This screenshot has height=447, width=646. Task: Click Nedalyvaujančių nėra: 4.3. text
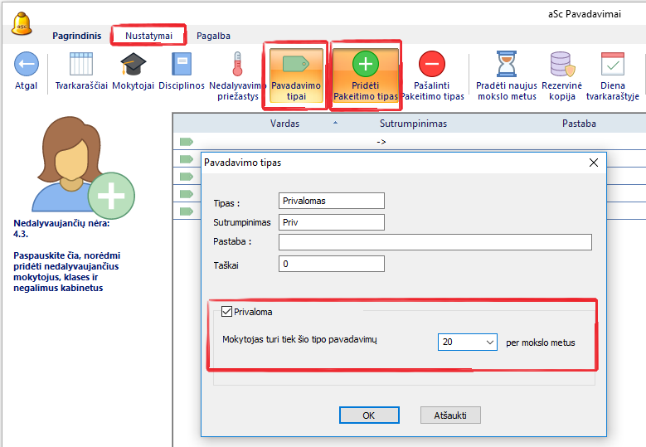pos(61,229)
